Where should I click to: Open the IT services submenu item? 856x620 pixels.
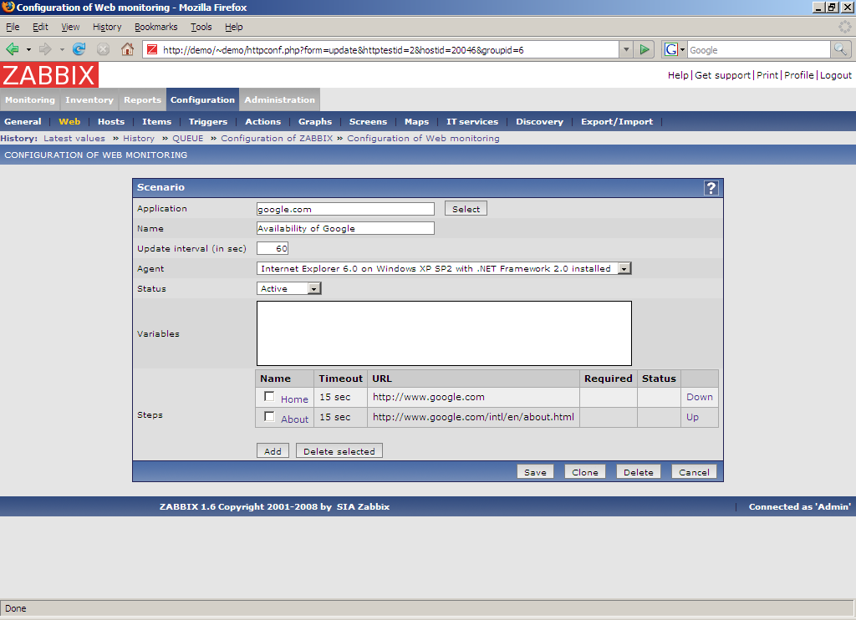pos(472,122)
